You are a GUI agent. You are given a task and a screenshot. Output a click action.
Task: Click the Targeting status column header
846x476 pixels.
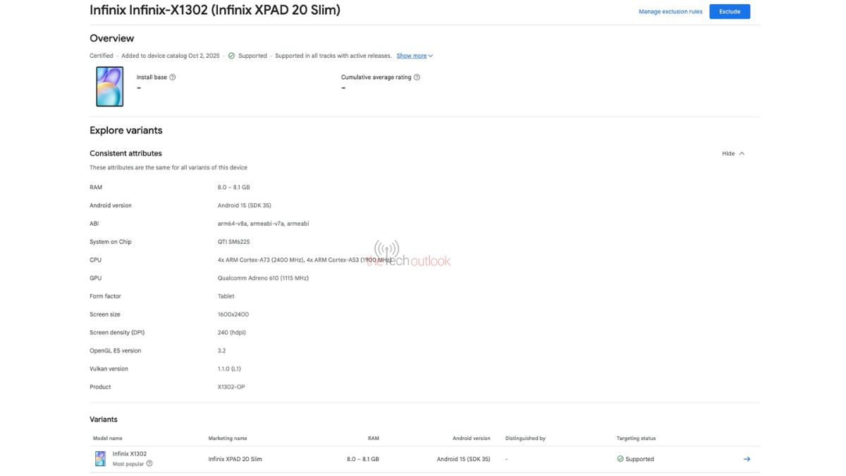pos(636,438)
